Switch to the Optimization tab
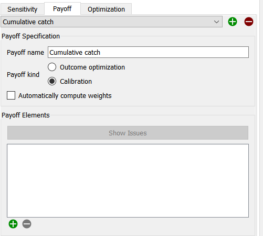Viewport: 263px width, 236px height. [106, 9]
